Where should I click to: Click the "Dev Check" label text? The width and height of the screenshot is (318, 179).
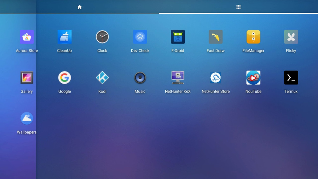pos(140,51)
